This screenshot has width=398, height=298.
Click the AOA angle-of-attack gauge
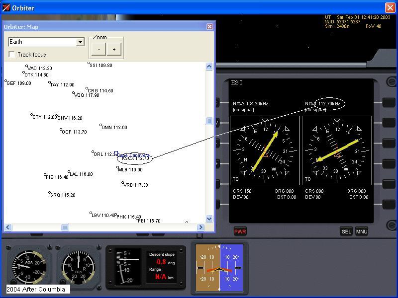point(29,267)
